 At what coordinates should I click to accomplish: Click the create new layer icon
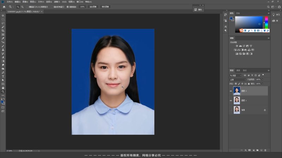pos(261,150)
